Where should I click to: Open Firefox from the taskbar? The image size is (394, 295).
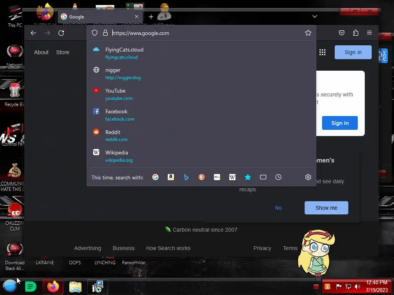click(x=53, y=287)
